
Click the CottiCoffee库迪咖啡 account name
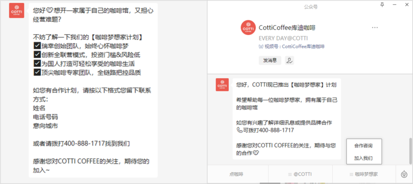(x=287, y=28)
